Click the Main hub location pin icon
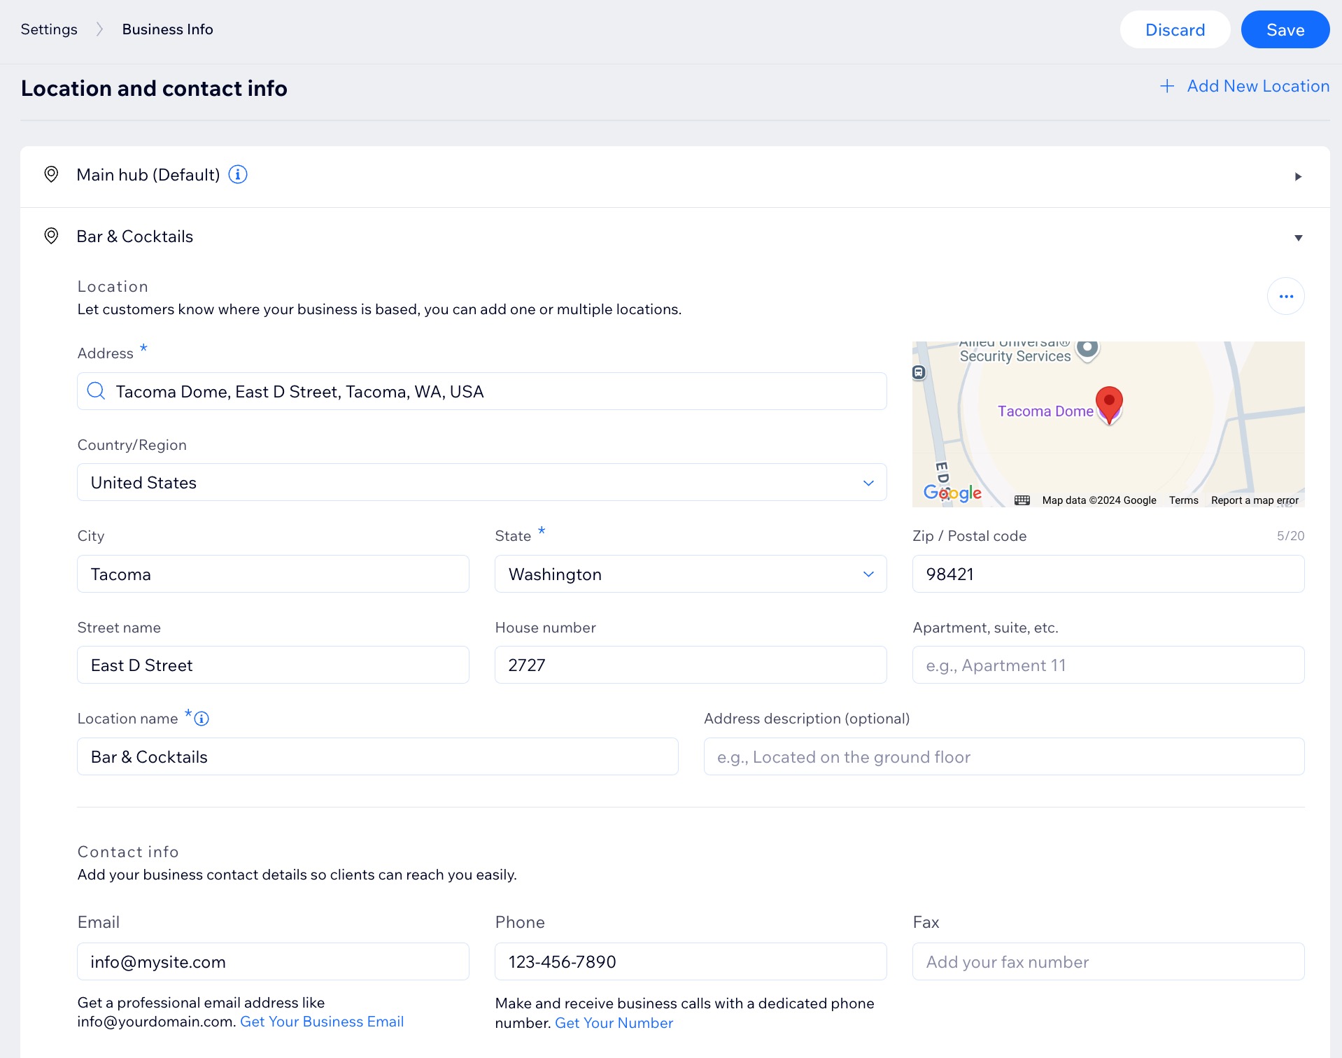The width and height of the screenshot is (1342, 1058). 51,174
